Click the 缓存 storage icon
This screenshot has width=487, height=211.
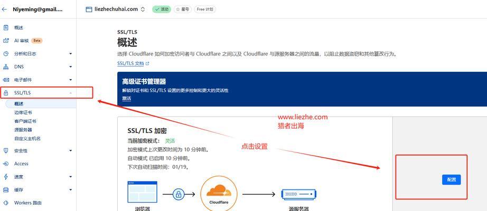click(6, 189)
